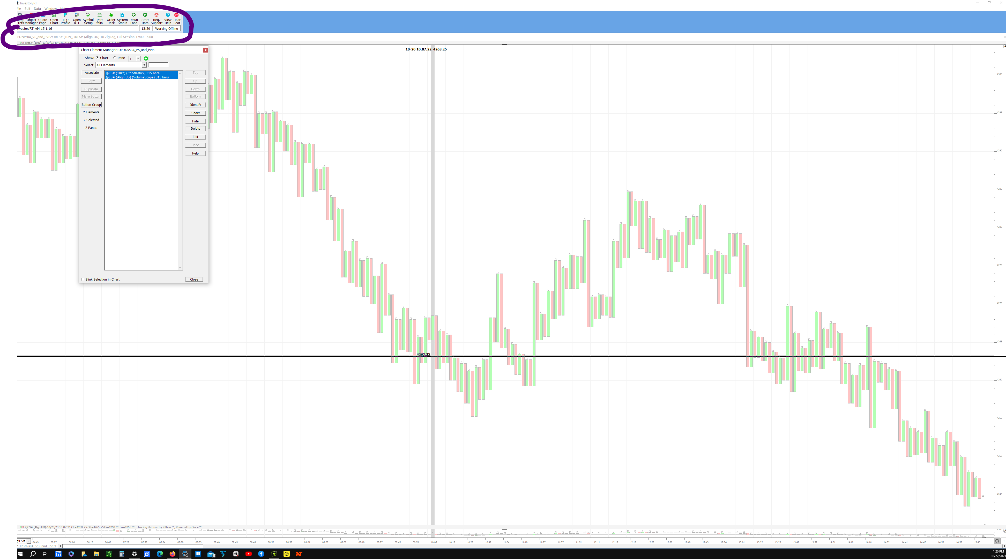Screen dimensions: 1006x559
Task: Click the horizontal scrollbar left arrow at chart bottom
Action: coord(60,546)
